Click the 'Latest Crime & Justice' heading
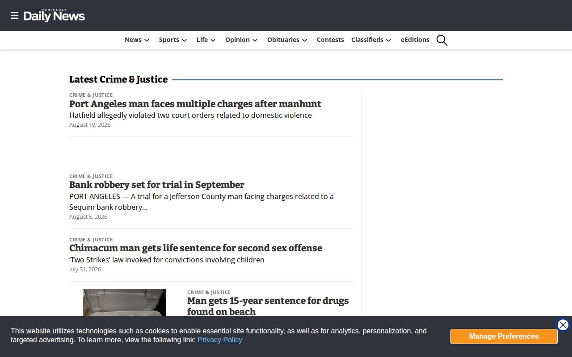 [118, 79]
